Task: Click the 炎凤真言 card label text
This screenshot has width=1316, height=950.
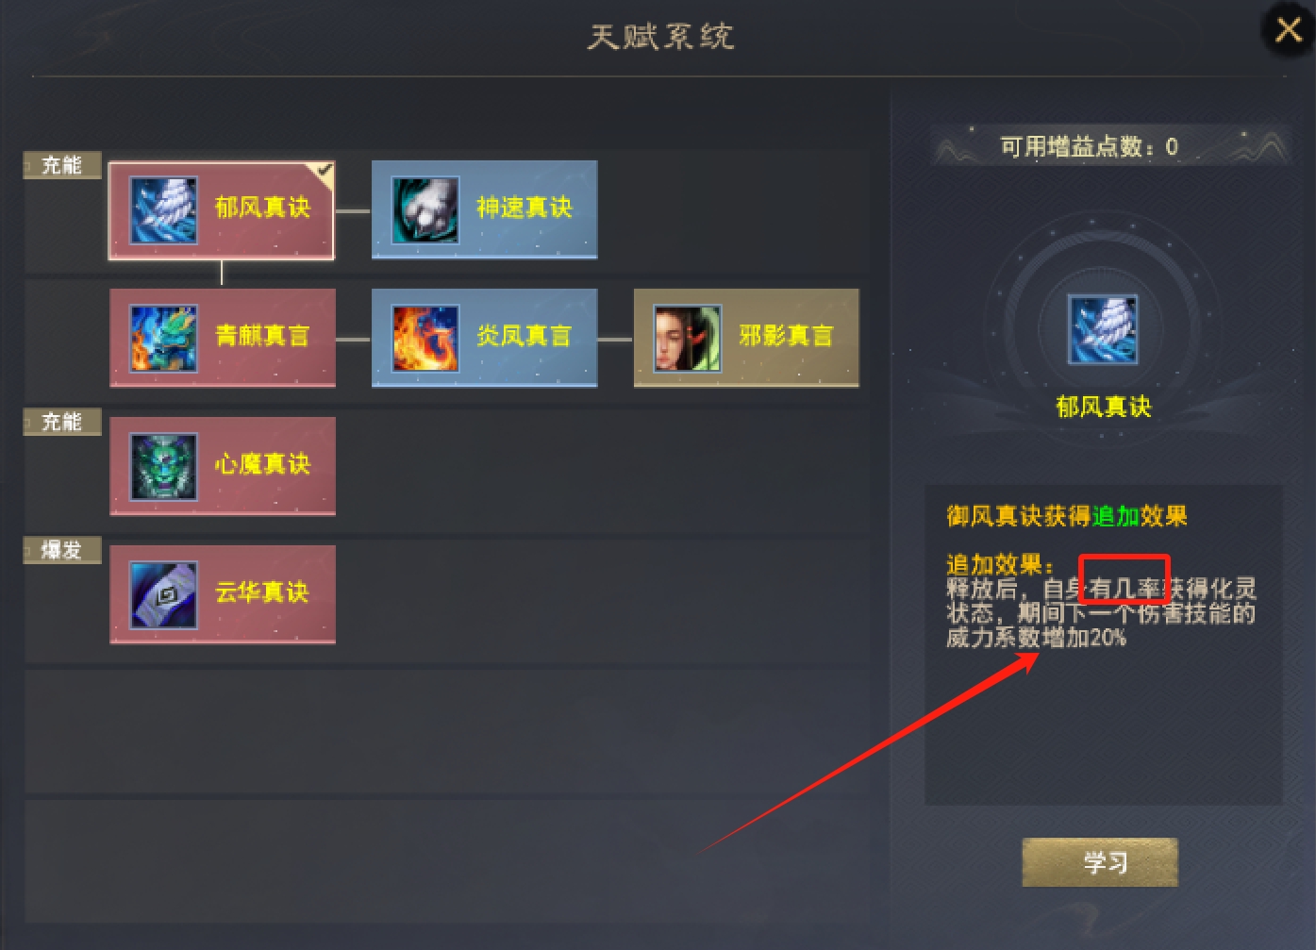Action: click(x=525, y=336)
